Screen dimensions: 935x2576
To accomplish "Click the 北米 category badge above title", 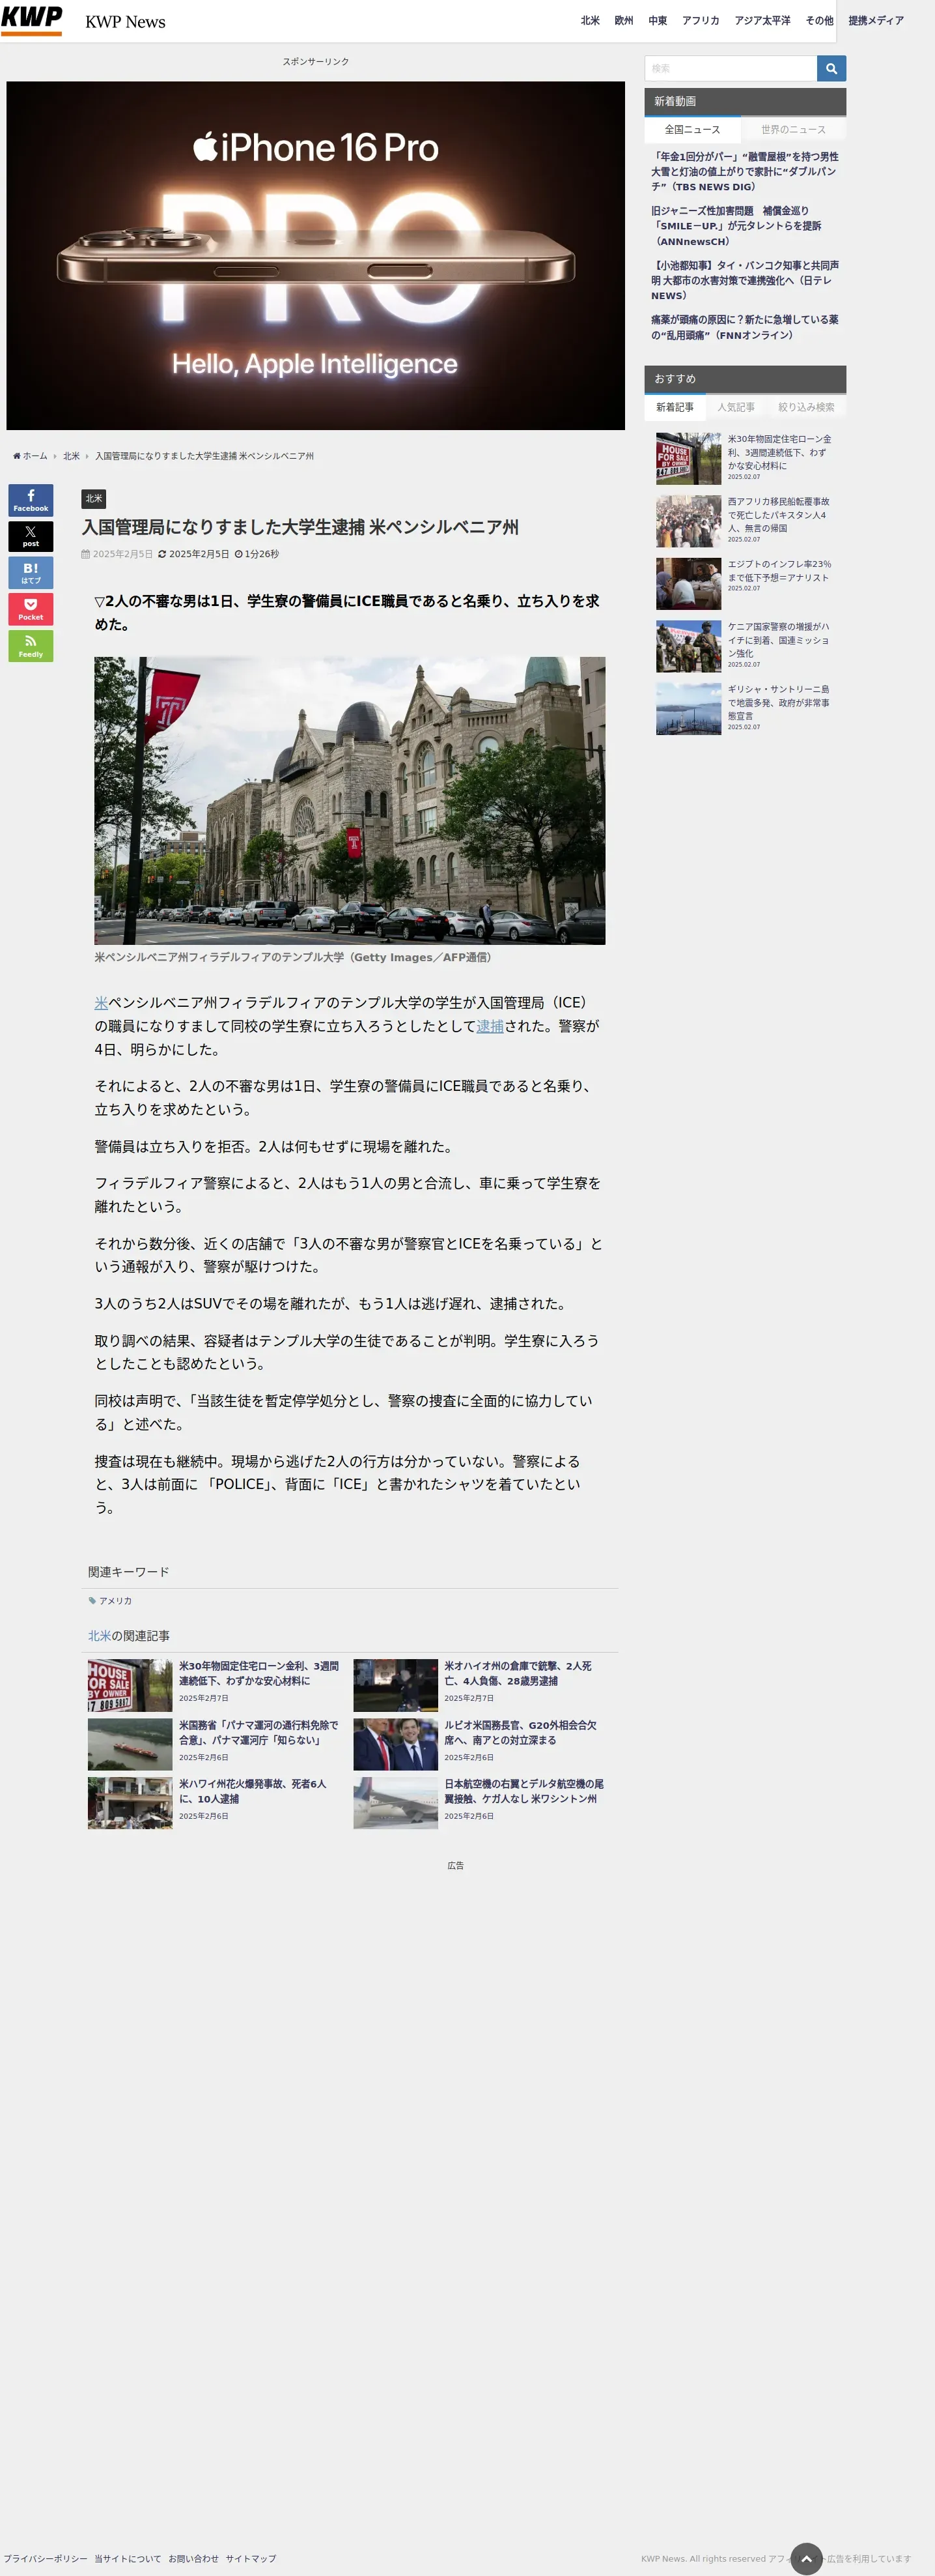I will point(94,498).
